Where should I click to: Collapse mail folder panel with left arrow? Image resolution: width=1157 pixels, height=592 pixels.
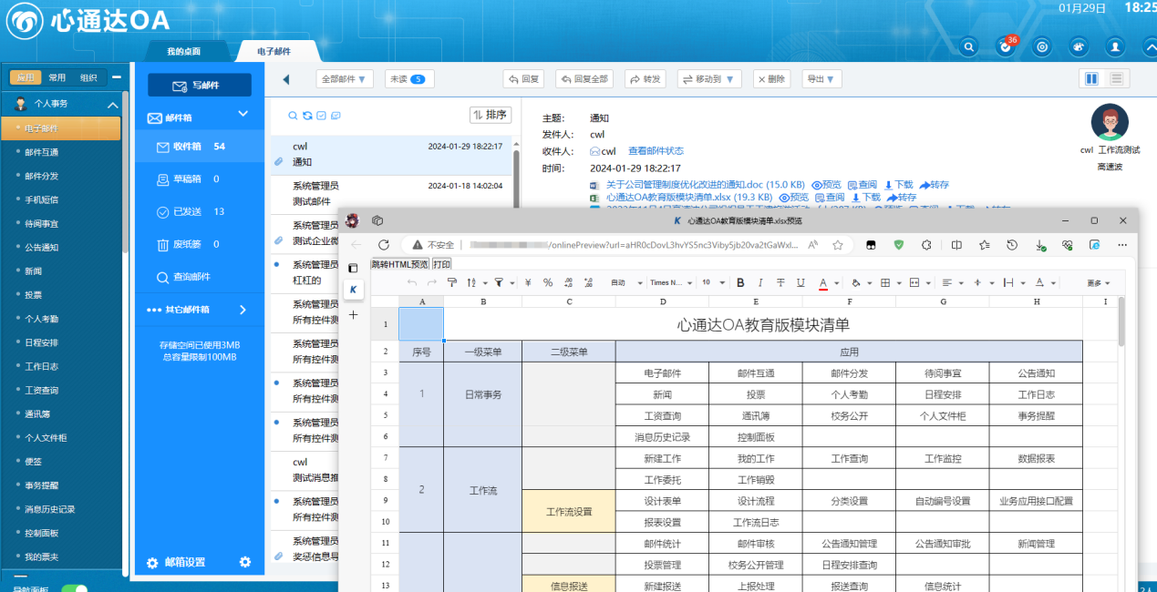[285, 79]
